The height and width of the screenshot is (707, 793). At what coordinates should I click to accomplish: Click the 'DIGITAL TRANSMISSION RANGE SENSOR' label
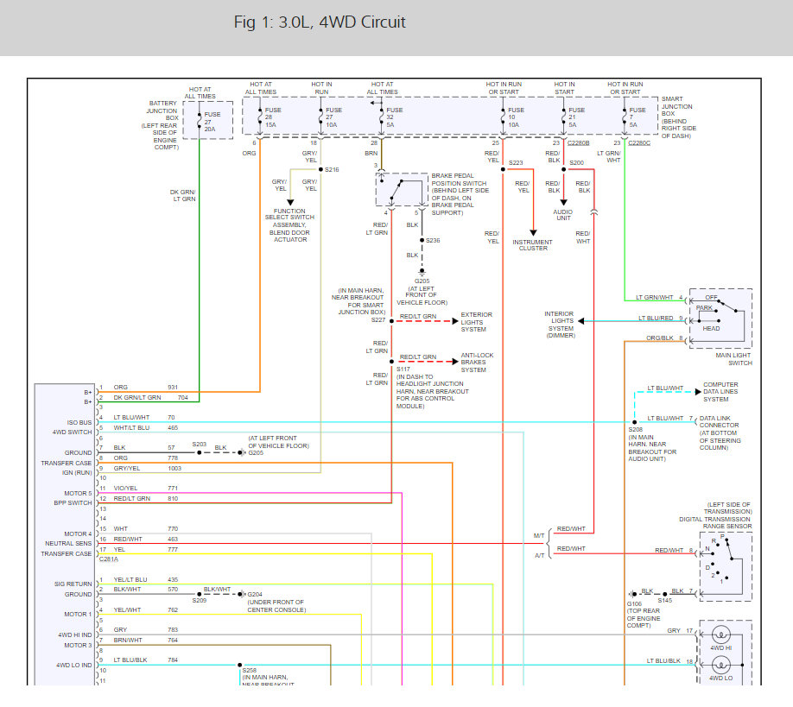pos(715,522)
